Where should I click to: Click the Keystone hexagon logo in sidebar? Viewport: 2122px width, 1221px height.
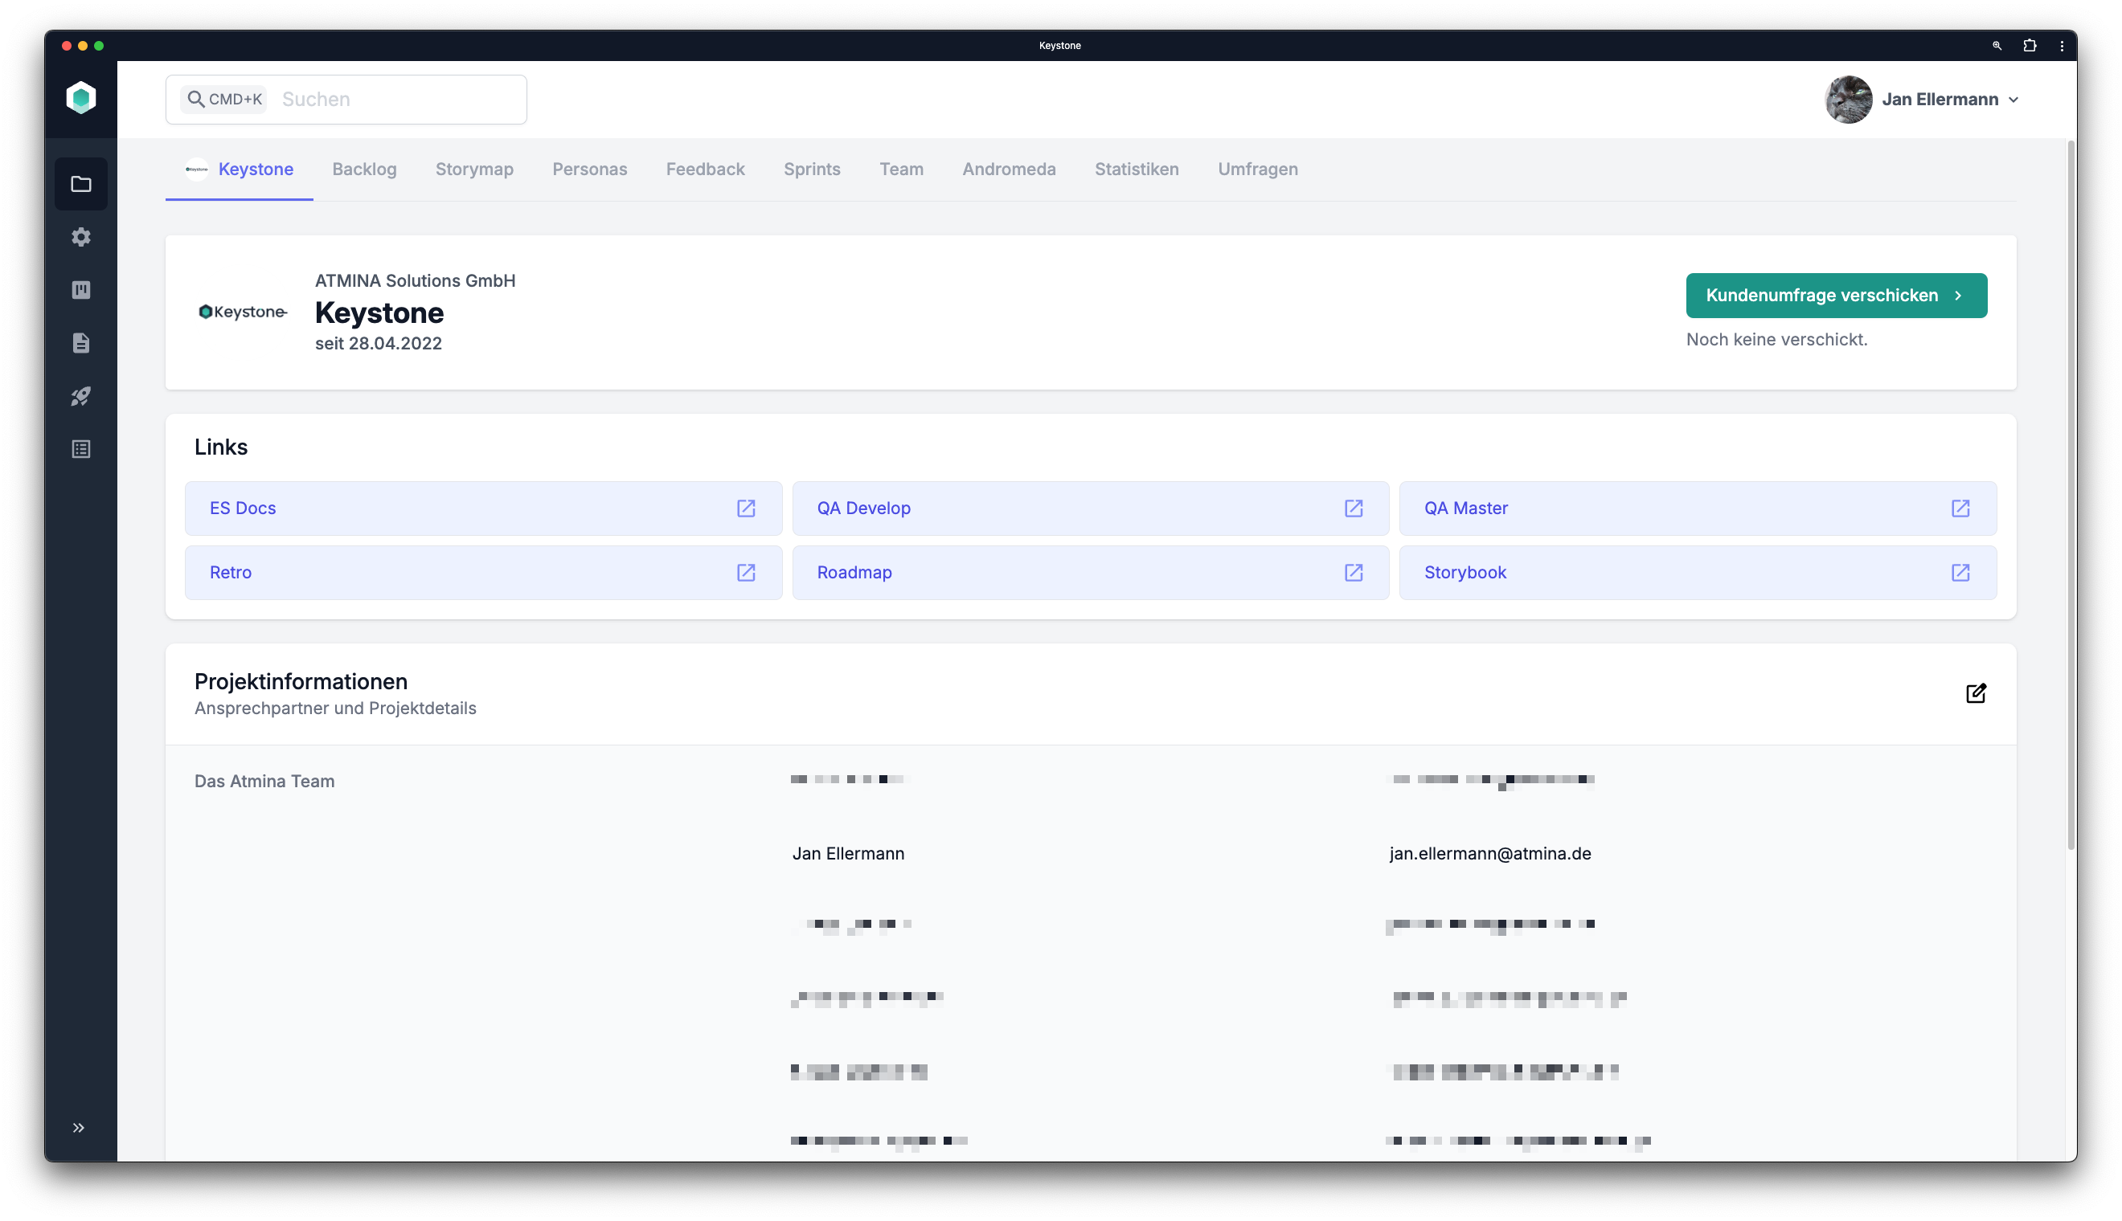click(80, 98)
